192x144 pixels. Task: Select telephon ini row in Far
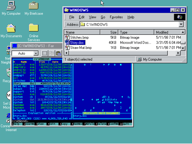42,110
